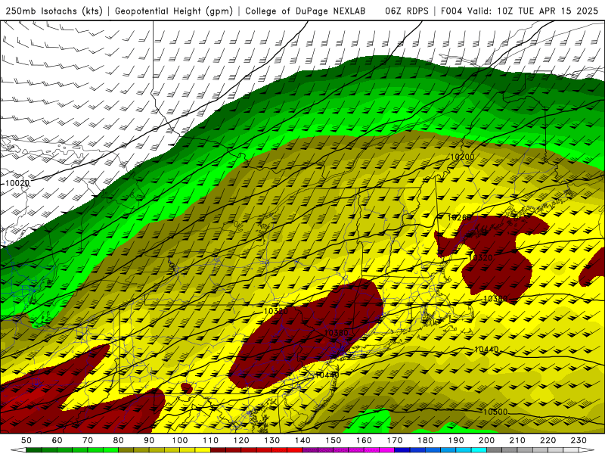The image size is (605, 454).
Task: Click the 120 knot color bar label
Action: coord(241,440)
